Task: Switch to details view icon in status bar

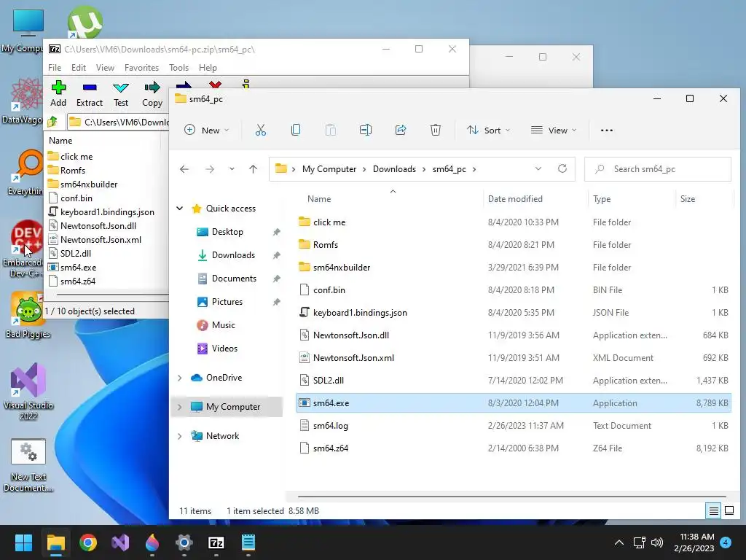Action: point(714,511)
